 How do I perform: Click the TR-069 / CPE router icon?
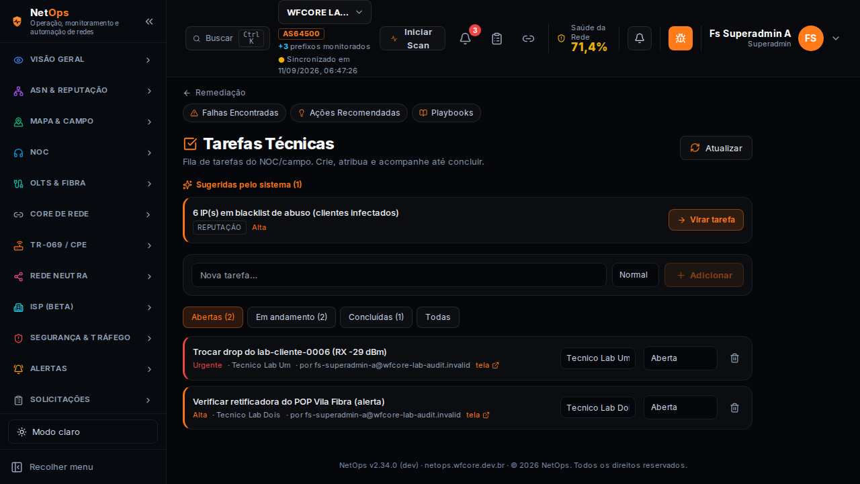click(x=19, y=245)
